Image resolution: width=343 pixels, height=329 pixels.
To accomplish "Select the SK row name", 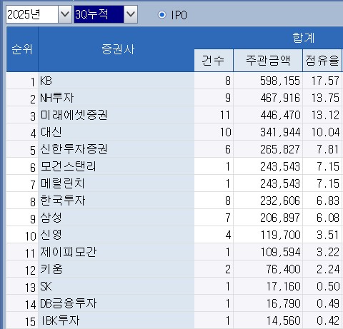I will coord(46,286).
